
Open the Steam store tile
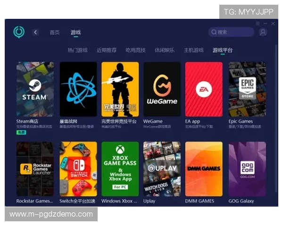coord(35,89)
